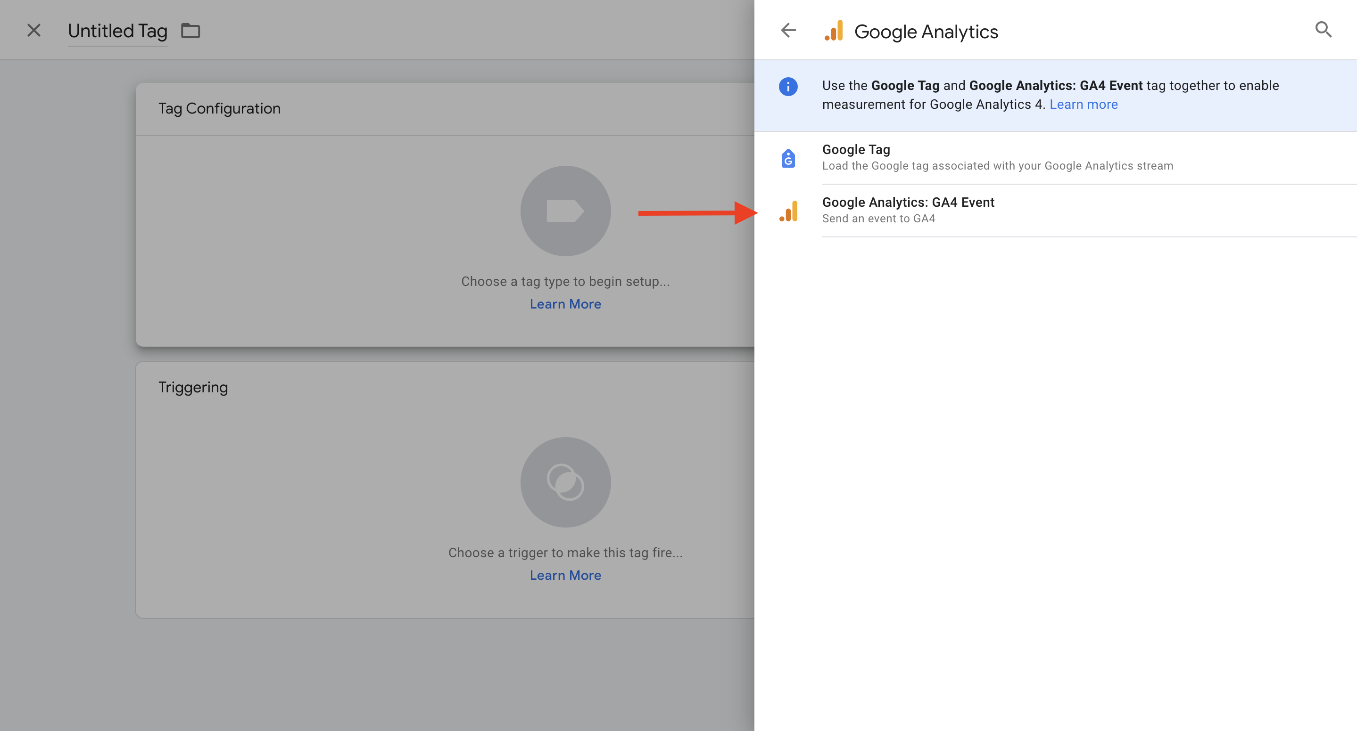Click 'Send an event to GA4' description
1357x731 pixels.
click(x=878, y=219)
